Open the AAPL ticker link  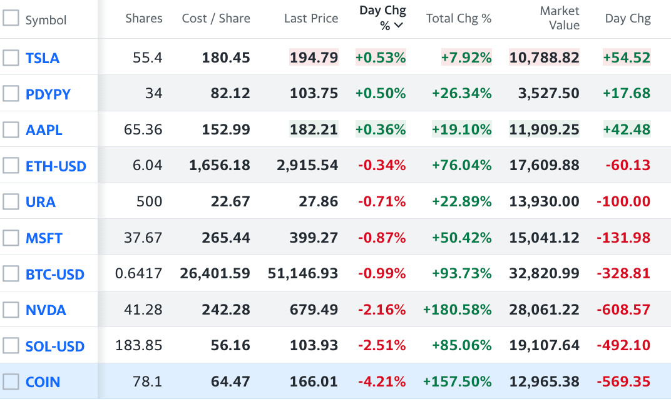(44, 130)
